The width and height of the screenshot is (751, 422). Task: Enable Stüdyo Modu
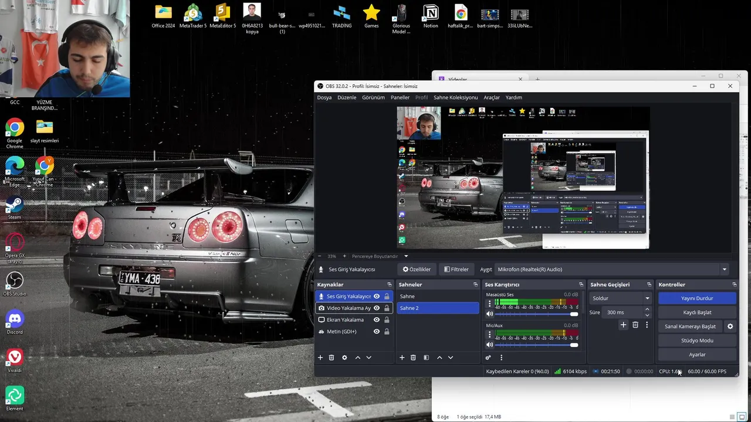697,341
